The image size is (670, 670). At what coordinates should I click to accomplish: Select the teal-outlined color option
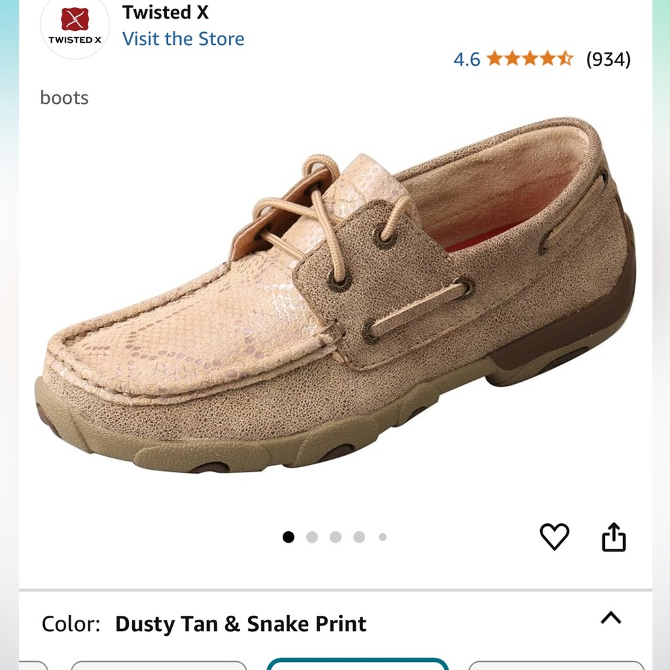(x=357, y=665)
